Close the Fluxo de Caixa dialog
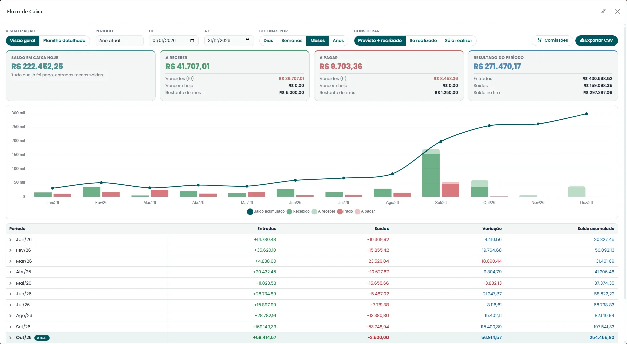Viewport: 627px width, 344px height. tap(618, 11)
